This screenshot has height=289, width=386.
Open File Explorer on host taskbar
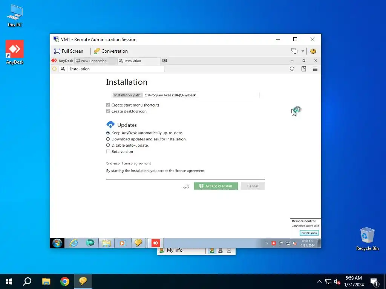pyautogui.click(x=46, y=281)
